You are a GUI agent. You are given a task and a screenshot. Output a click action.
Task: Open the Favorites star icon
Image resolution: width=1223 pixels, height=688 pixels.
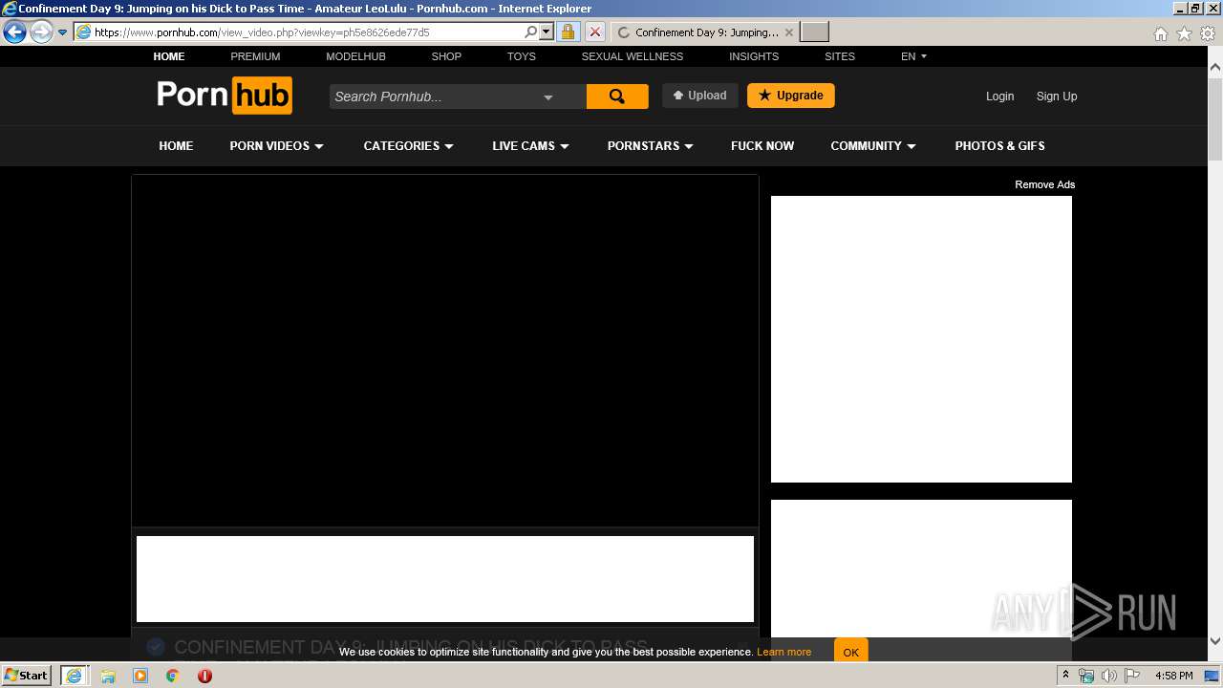pyautogui.click(x=1184, y=33)
